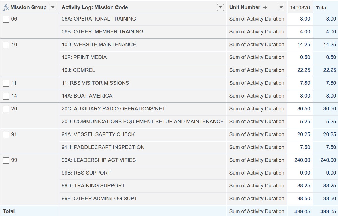Click the Unit Number sort arrow icon

(x=265, y=7)
